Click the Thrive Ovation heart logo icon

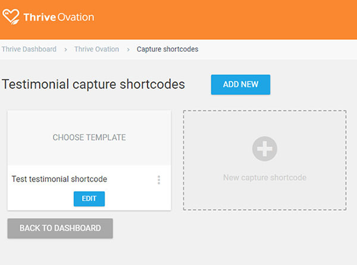[x=11, y=17]
